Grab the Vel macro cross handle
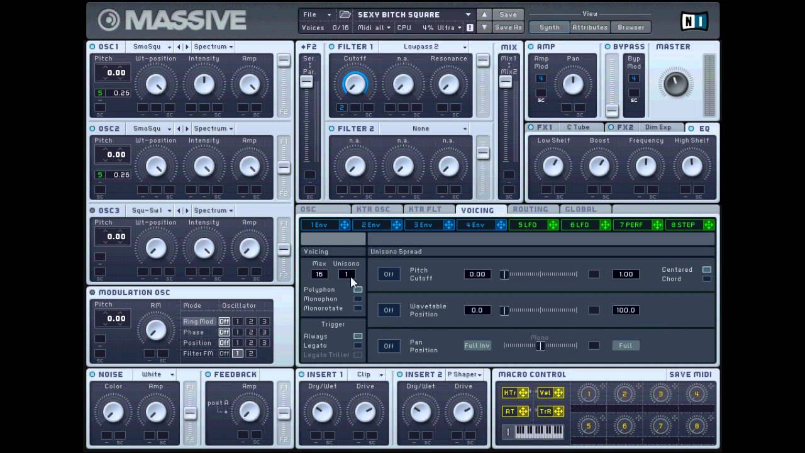Image resolution: width=805 pixels, height=453 pixels. (558, 393)
